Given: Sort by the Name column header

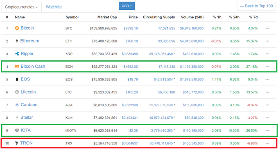Looking at the screenshot, I should (20, 17).
